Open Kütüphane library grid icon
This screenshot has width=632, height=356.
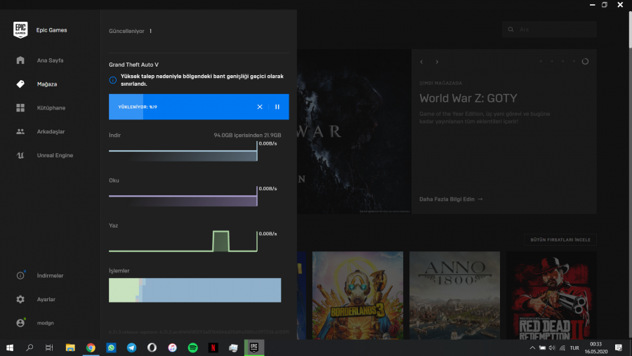[20, 108]
